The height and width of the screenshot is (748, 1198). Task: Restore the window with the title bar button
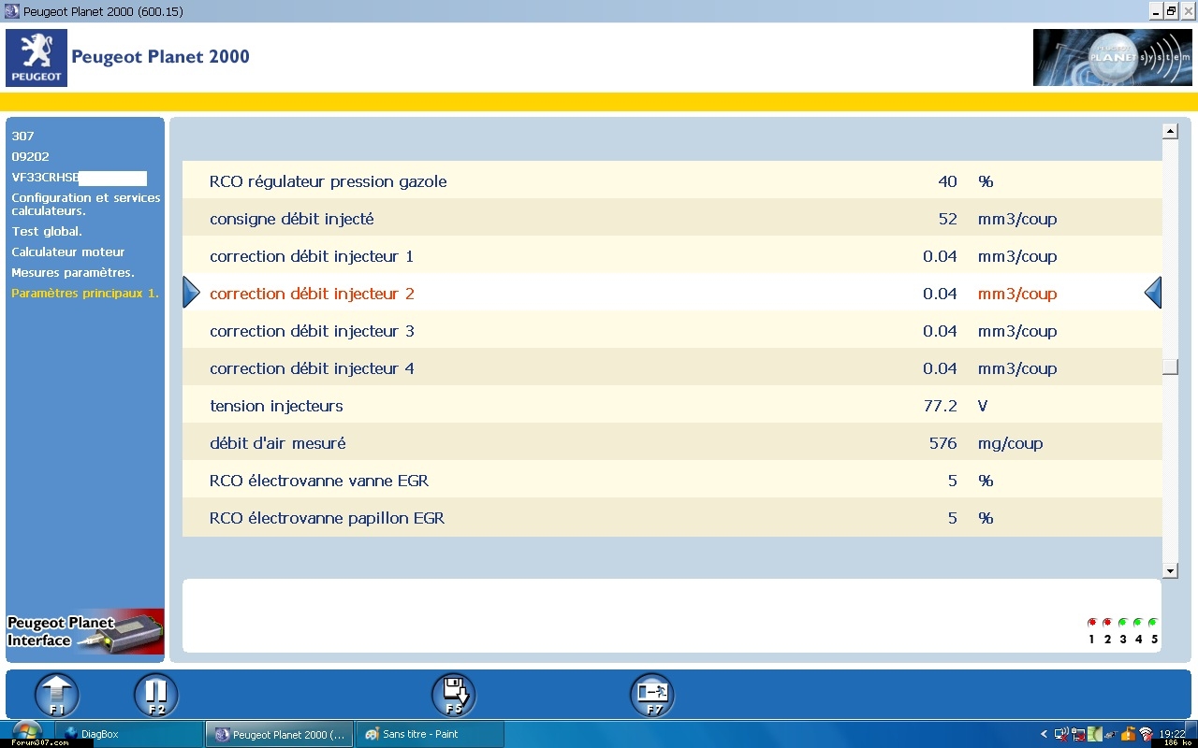pos(1170,11)
